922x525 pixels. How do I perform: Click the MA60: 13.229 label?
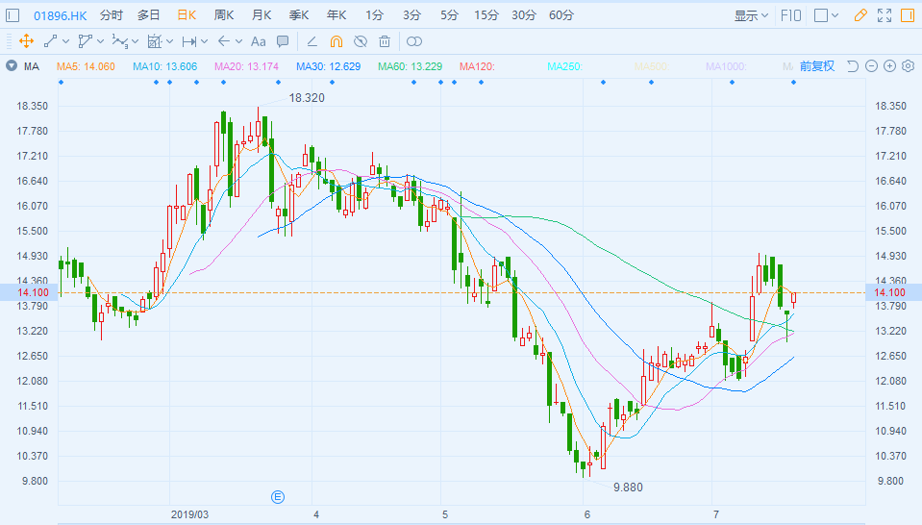(410, 66)
